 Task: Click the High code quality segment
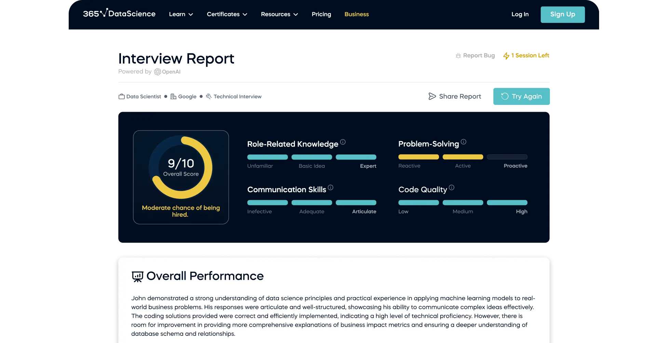(507, 203)
